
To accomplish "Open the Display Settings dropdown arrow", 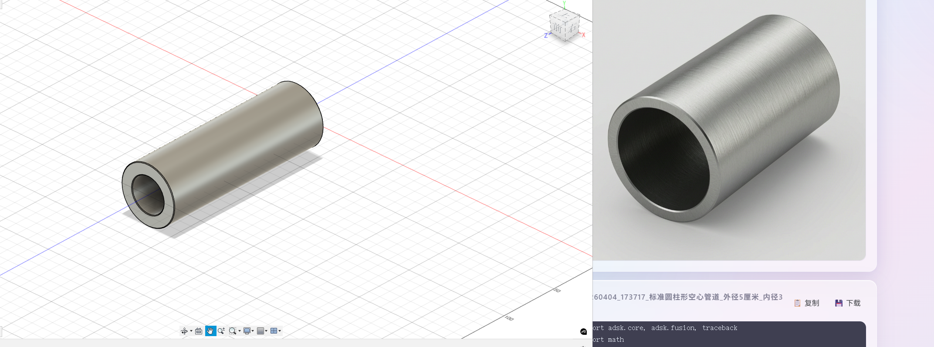I will click(253, 331).
